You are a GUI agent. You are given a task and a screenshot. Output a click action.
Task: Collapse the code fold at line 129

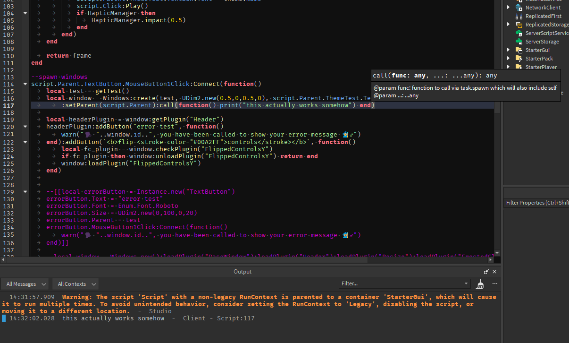(25, 191)
